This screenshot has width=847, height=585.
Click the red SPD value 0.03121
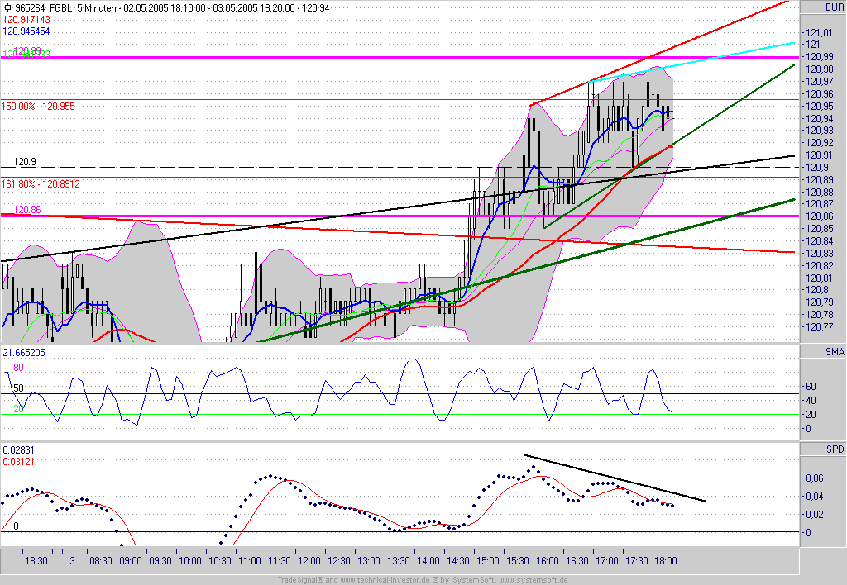[18, 462]
